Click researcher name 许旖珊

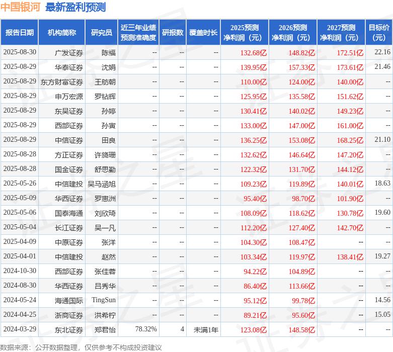click(105, 155)
